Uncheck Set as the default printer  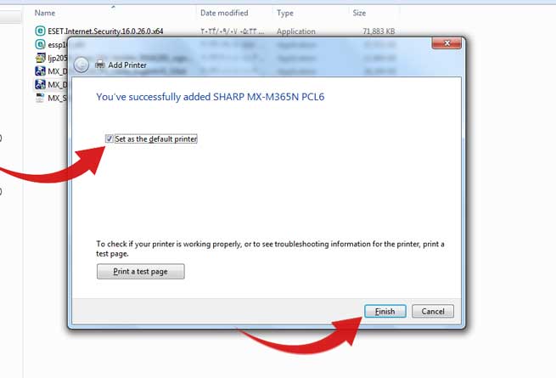110,138
